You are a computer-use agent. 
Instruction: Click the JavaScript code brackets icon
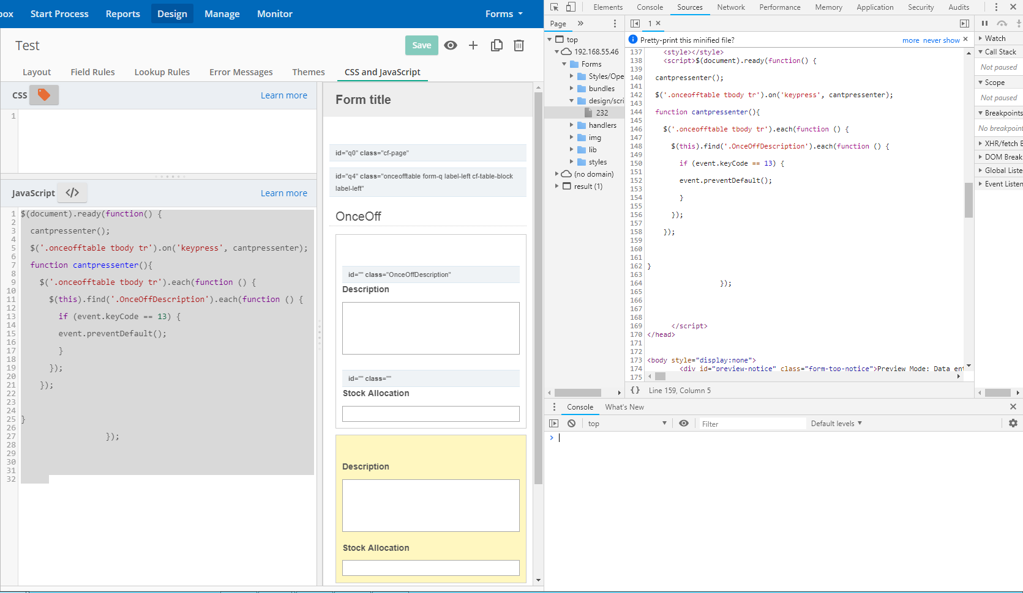coord(72,193)
